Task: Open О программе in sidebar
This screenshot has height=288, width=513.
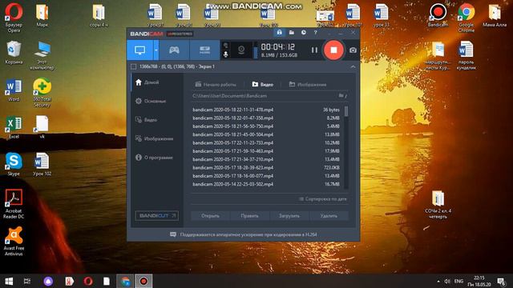Action: tap(157, 158)
